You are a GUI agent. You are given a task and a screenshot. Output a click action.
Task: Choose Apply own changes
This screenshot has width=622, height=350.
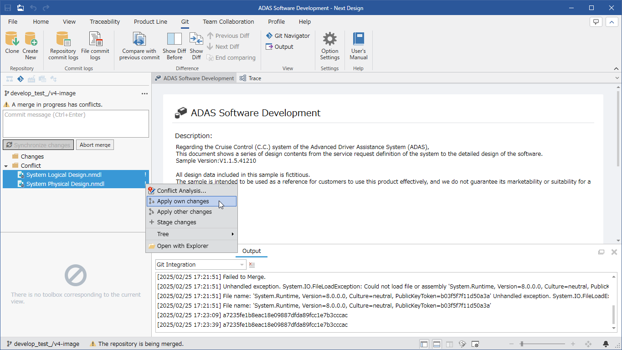[x=191, y=201]
